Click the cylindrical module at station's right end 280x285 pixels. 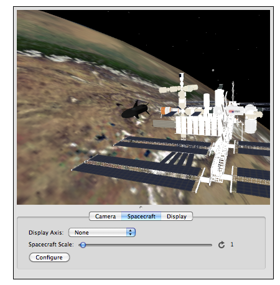[250, 119]
